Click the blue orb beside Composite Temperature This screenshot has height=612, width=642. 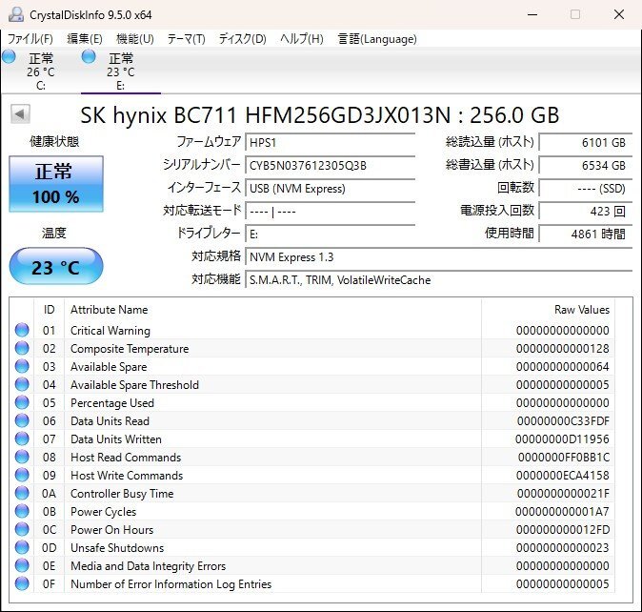click(x=22, y=349)
